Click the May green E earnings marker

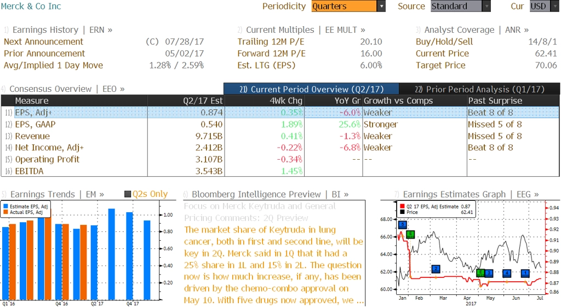480,272
